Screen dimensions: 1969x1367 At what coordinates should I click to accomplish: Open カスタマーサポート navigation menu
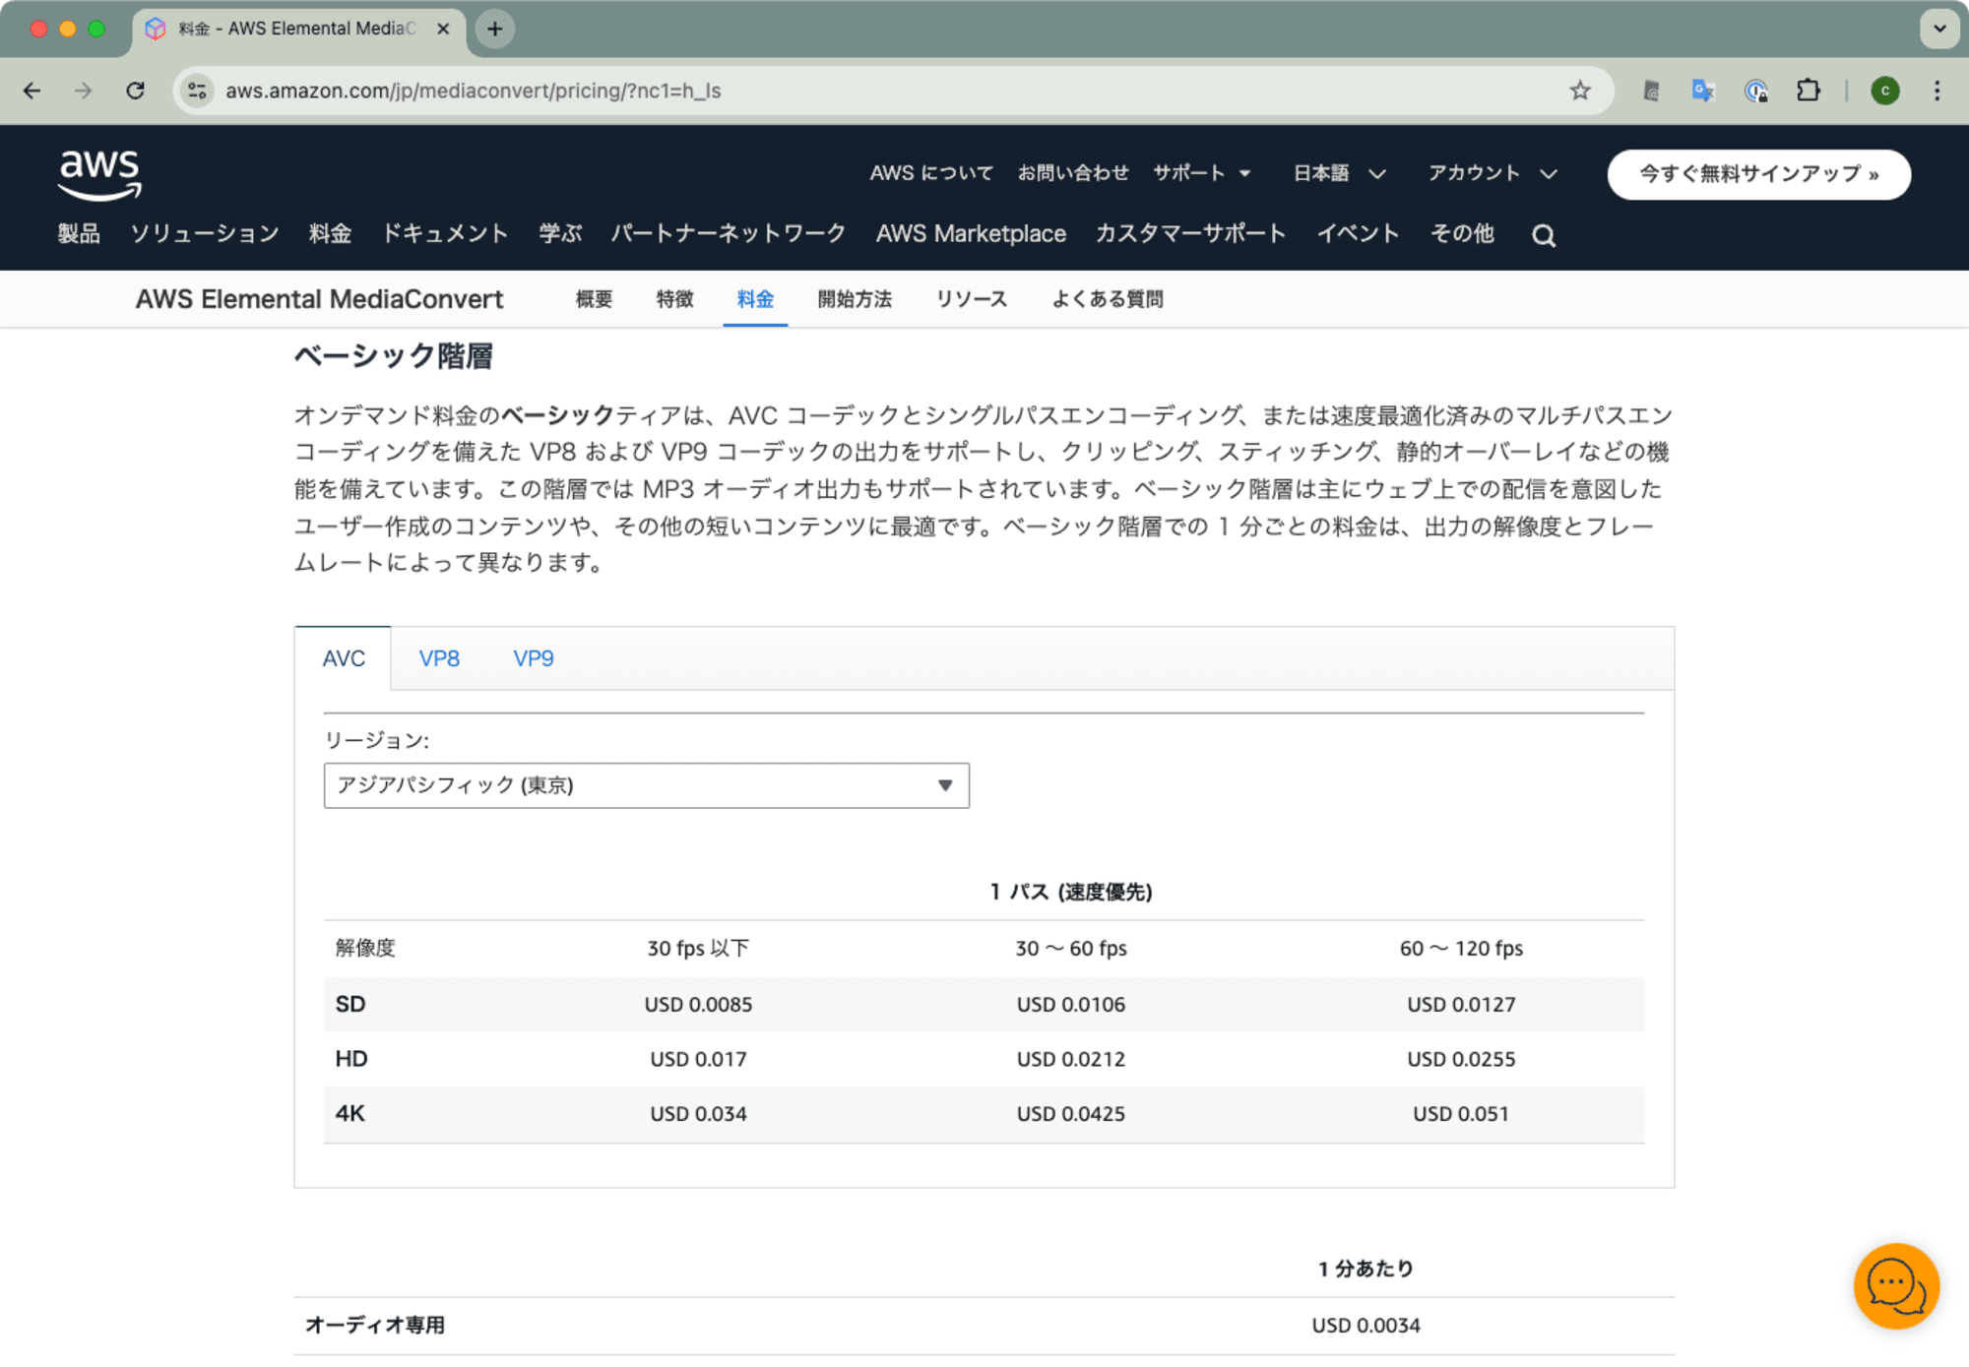1190,234
